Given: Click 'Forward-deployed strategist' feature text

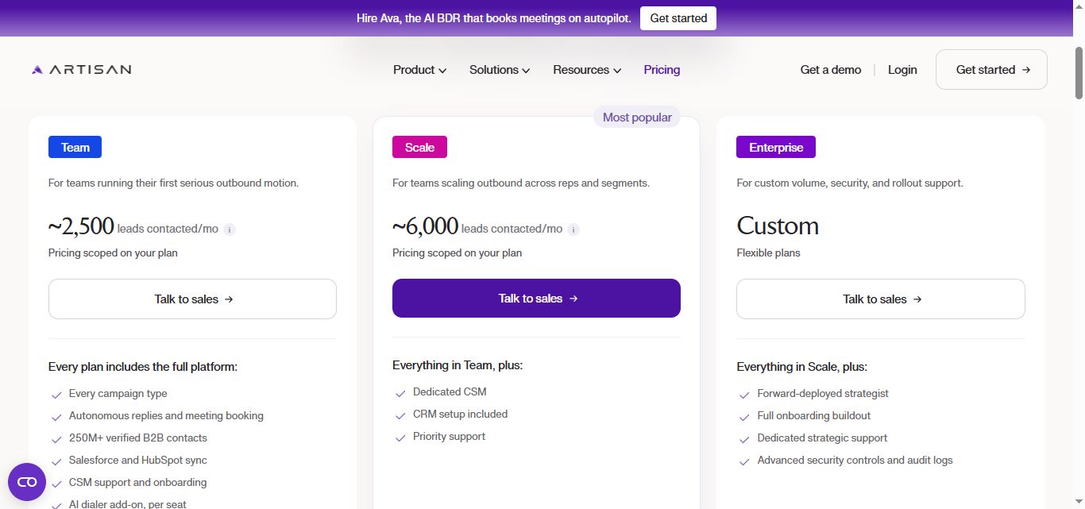Looking at the screenshot, I should point(823,394).
